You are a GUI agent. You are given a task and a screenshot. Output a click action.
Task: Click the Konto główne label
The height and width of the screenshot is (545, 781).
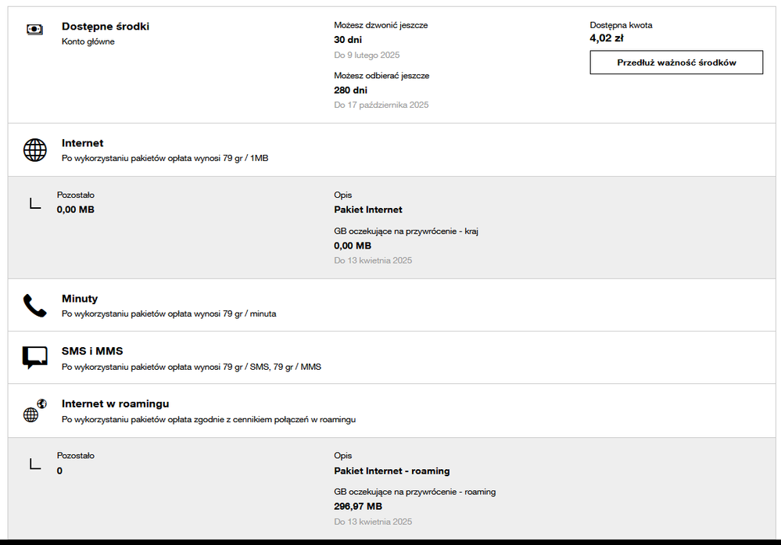88,41
